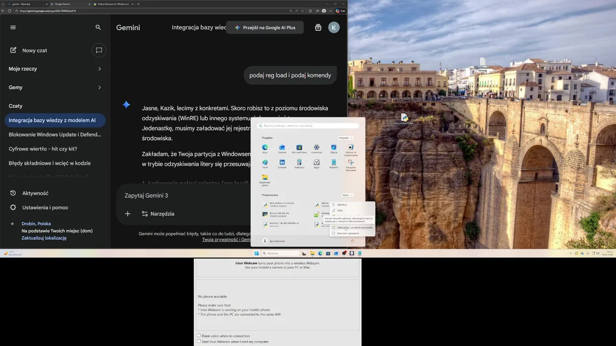Open the Gemini header archive box icon
The image size is (616, 346).
(x=318, y=27)
